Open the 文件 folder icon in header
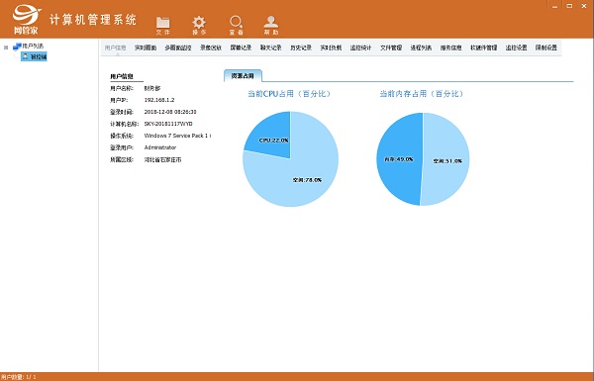594x381 pixels. (163, 23)
